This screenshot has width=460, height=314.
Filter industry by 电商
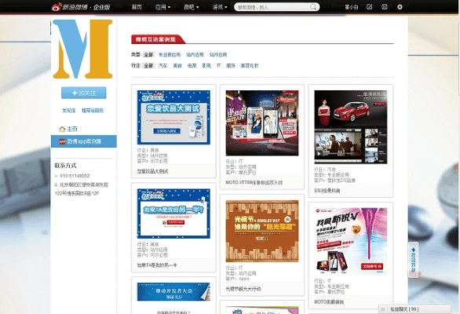192,65
